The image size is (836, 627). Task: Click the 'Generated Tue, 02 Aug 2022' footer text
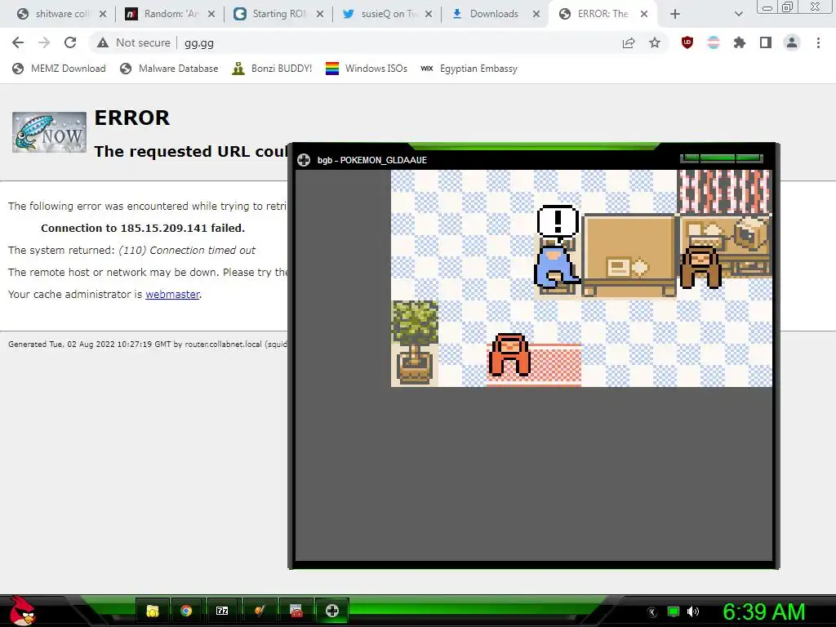pos(149,345)
